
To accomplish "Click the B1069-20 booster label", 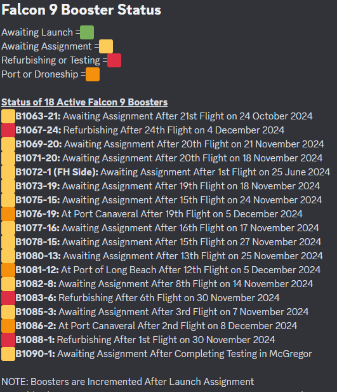I will [39, 144].
